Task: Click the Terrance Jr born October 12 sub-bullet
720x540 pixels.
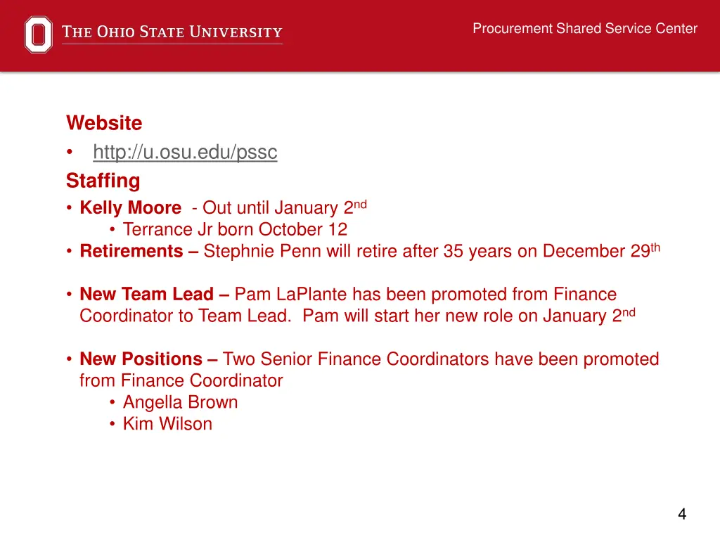Action: pos(235,229)
